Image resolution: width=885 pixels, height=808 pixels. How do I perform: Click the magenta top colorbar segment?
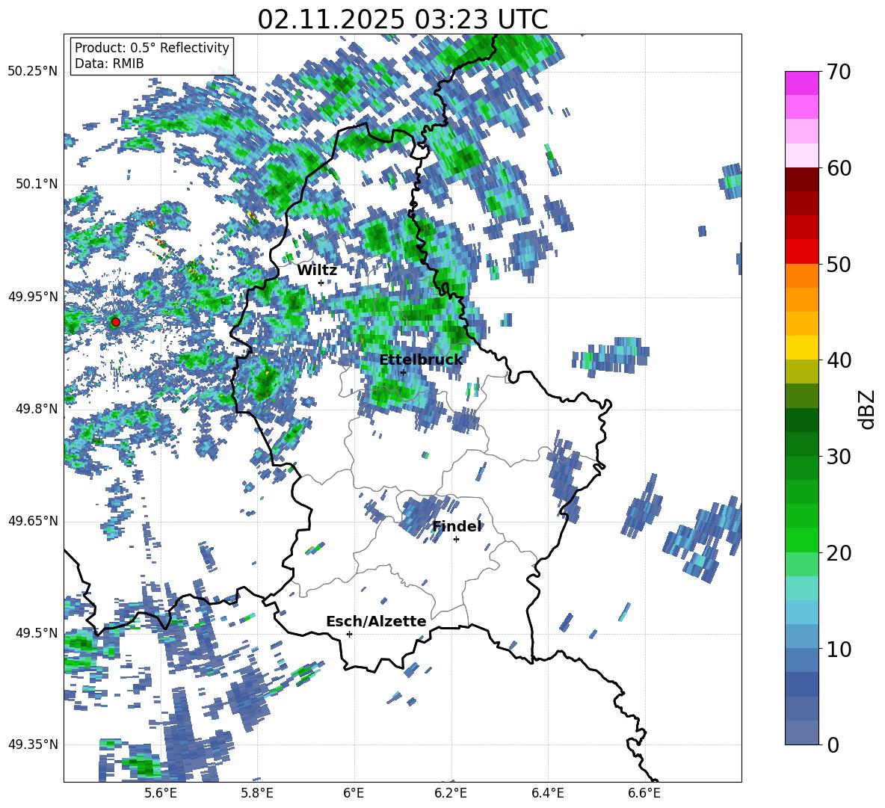tap(802, 84)
